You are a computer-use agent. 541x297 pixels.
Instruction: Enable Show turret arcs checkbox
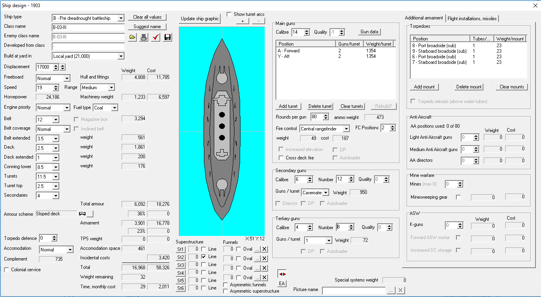click(229, 14)
